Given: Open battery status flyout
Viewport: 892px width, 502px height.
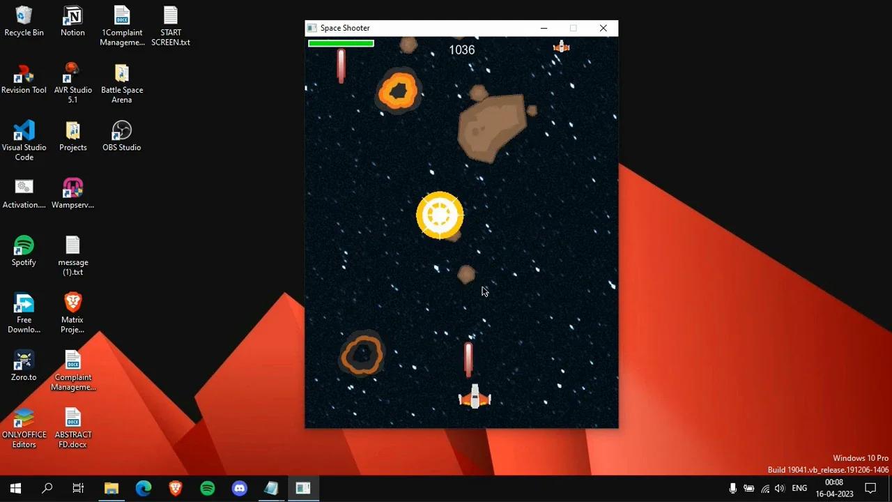Looking at the screenshot, I should 749,488.
